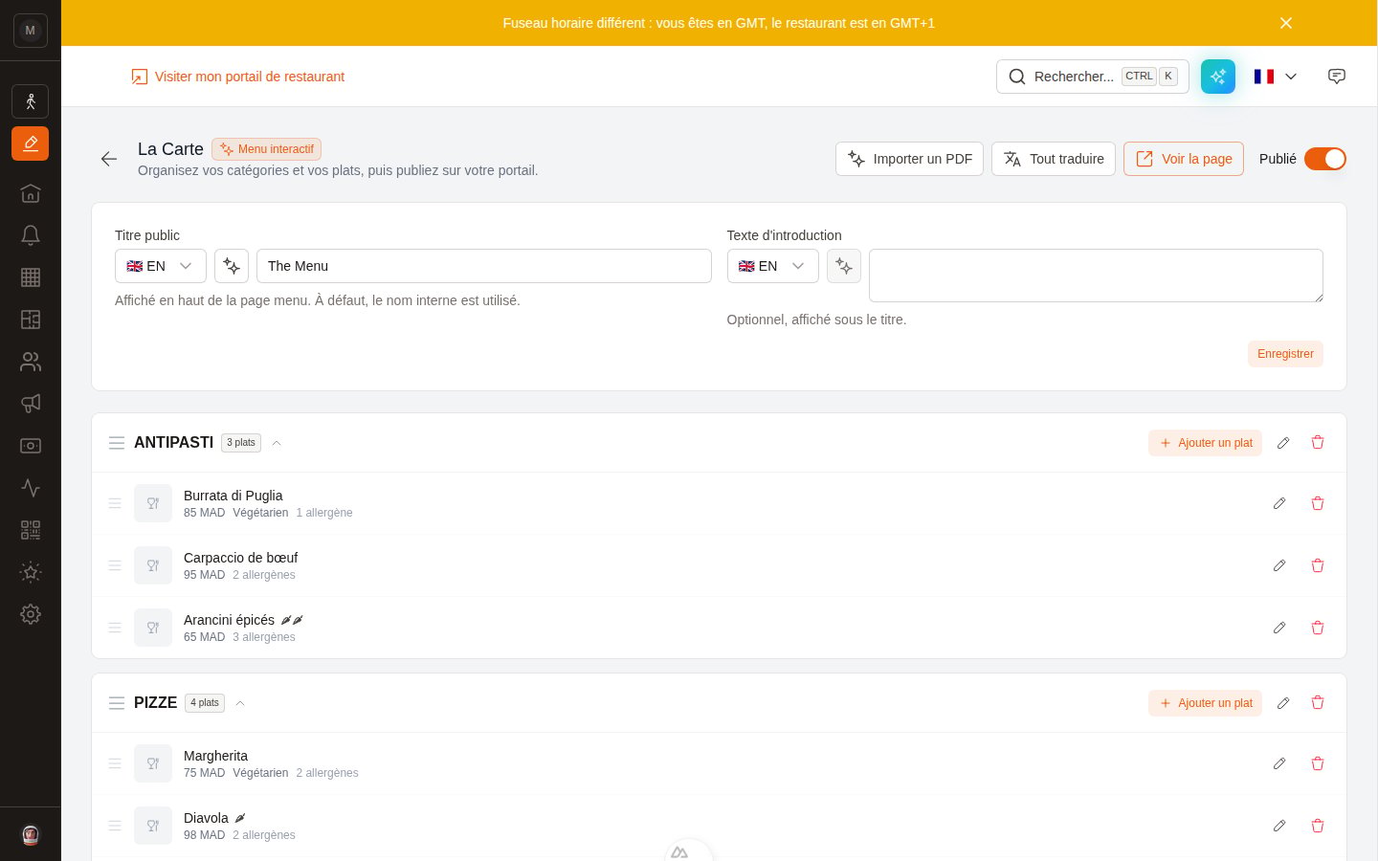The height and width of the screenshot is (861, 1378).
Task: Click the Titre public field 'The Menu'
Action: (x=484, y=266)
